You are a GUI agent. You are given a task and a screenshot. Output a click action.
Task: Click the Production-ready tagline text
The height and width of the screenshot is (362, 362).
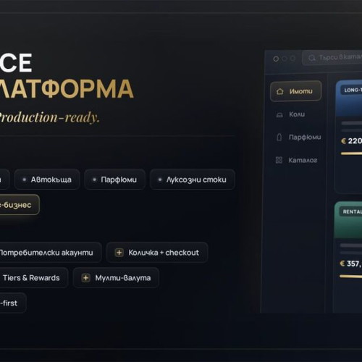[49, 117]
